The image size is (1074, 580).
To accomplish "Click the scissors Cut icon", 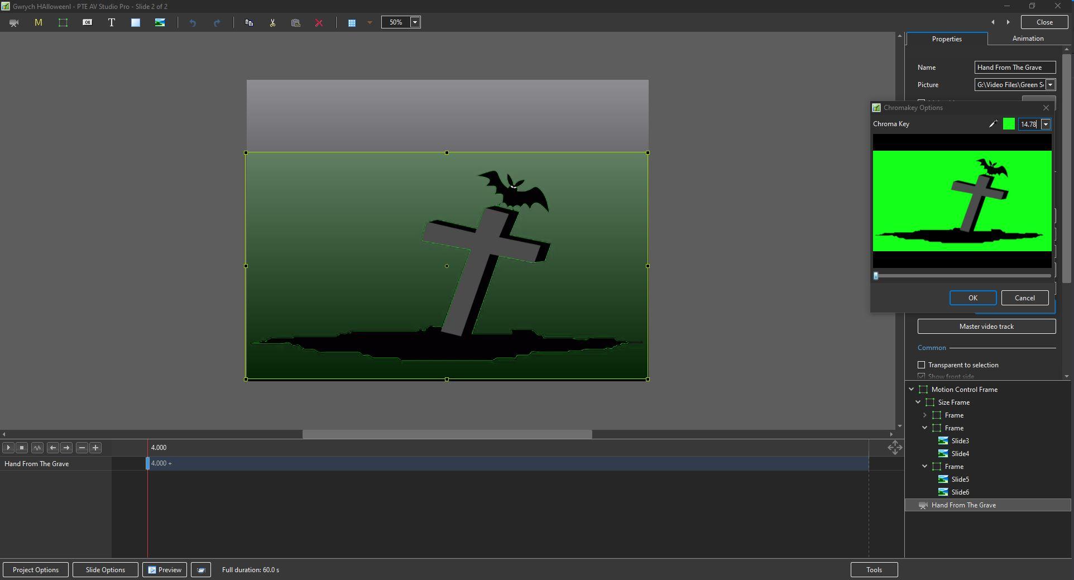I will 272,23.
